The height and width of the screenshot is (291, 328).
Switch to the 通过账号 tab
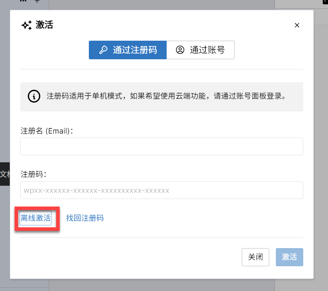(x=200, y=50)
